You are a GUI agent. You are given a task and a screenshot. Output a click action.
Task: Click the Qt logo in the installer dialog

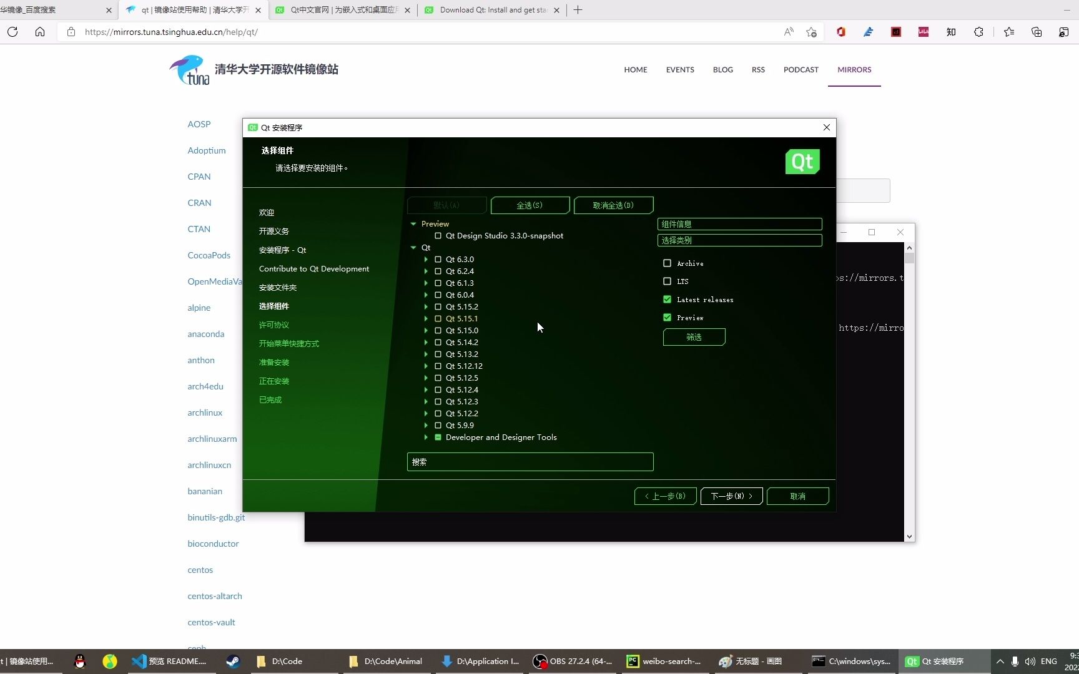[802, 162]
